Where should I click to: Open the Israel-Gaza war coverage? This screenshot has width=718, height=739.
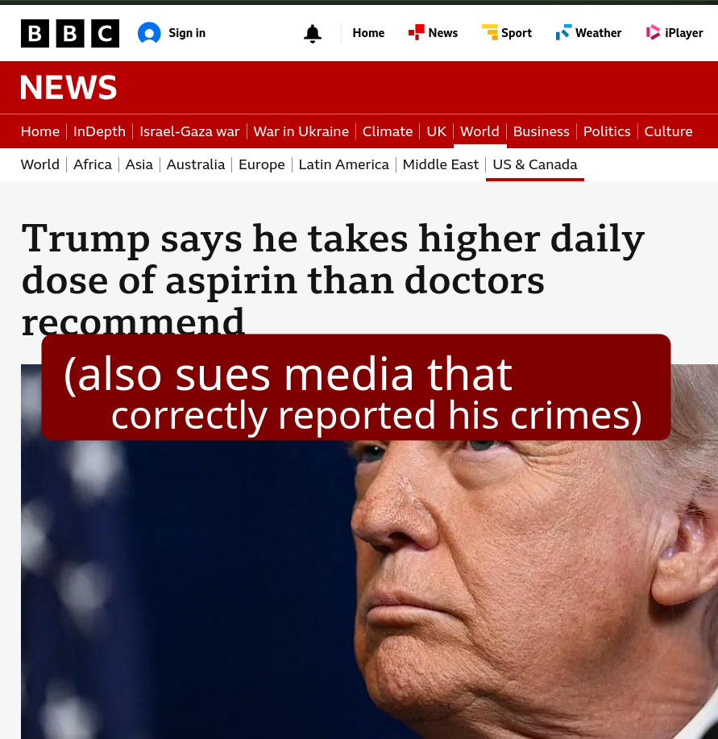189,131
